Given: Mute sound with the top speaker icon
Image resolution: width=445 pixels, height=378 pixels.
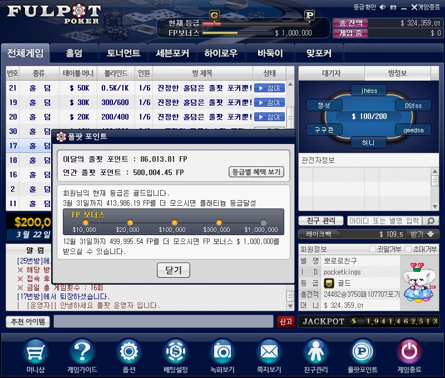Looking at the screenshot, I should [x=383, y=7].
